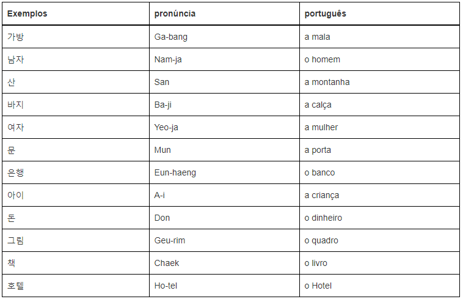
Task: Select the pronunciation Geu-rim
Action: [x=170, y=240]
